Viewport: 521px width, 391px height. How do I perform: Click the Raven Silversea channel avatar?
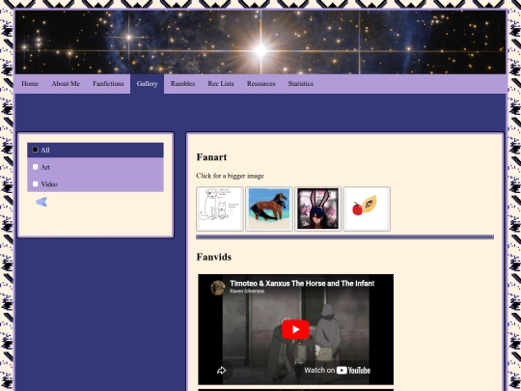click(218, 288)
